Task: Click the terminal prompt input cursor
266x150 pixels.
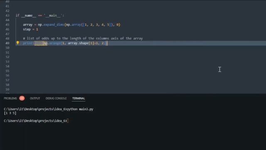Action: click(68, 121)
